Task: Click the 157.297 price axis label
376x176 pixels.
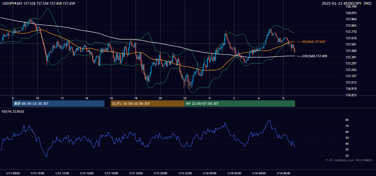Action: [x=351, y=63]
